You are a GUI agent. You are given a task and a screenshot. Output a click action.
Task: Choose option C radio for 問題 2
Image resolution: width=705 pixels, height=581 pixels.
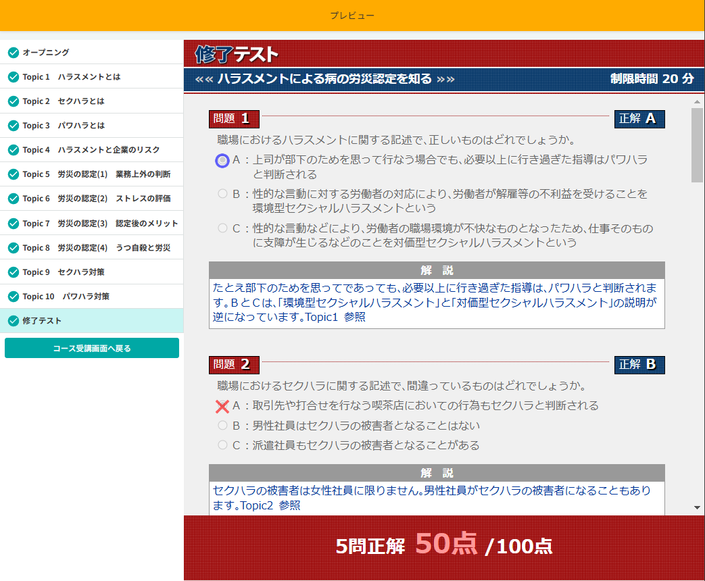[x=222, y=445]
